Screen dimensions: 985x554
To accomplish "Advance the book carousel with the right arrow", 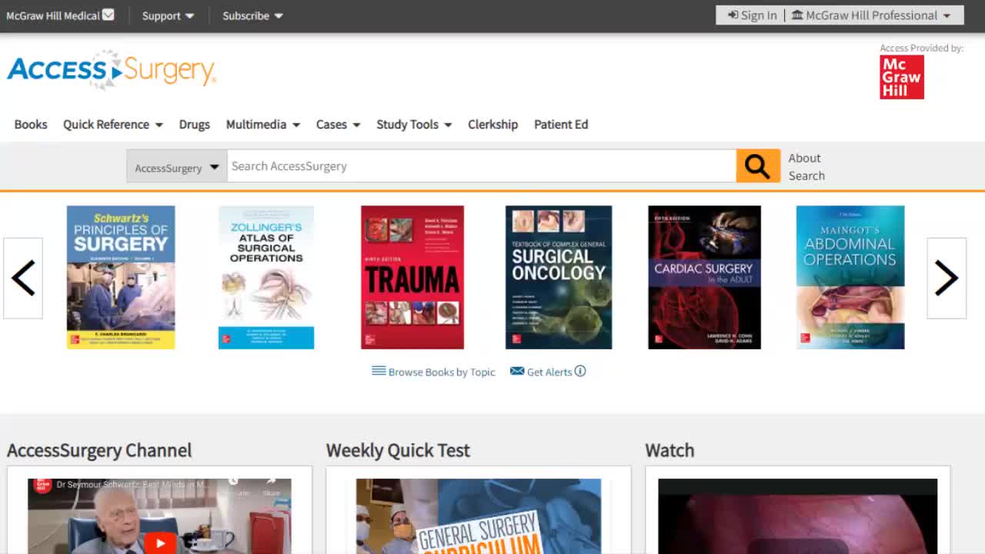I will click(947, 277).
